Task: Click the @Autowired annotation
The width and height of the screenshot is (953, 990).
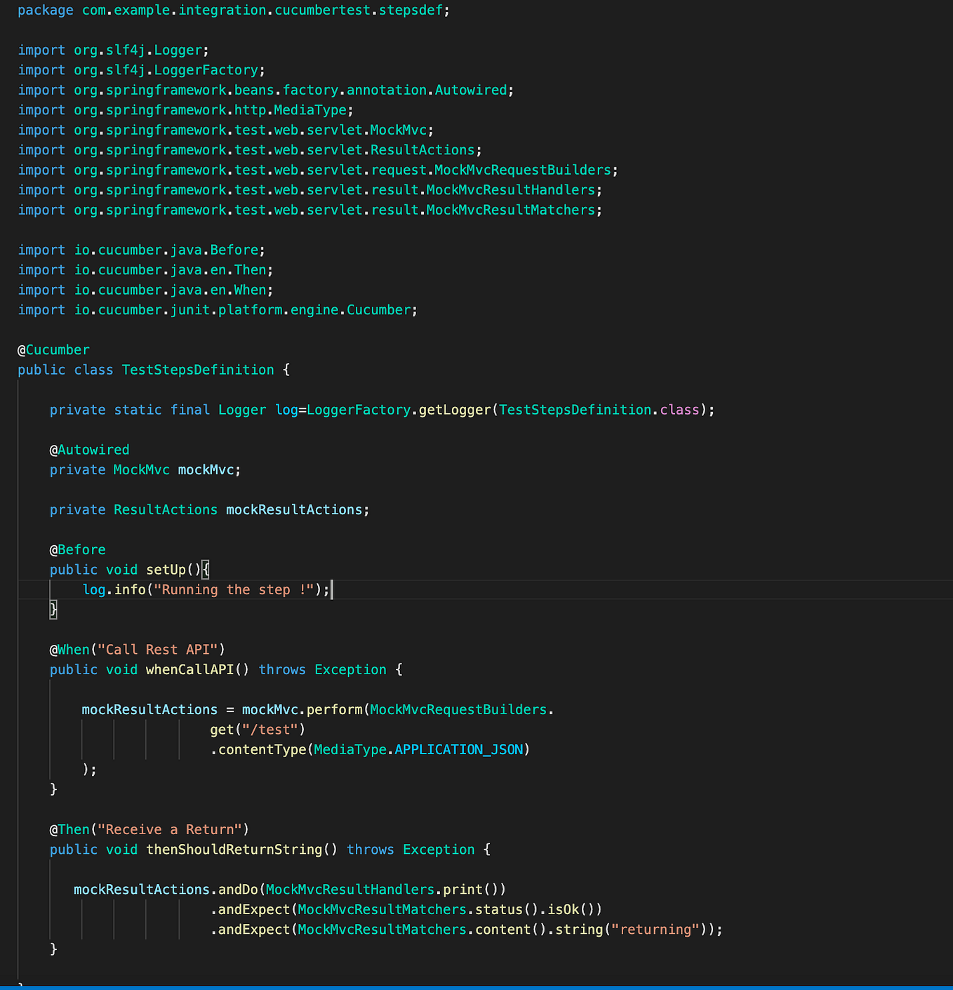Action: click(x=89, y=449)
